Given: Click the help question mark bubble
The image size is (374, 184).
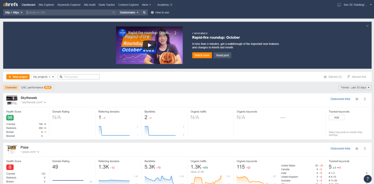Looking at the screenshot, I should (367, 179).
